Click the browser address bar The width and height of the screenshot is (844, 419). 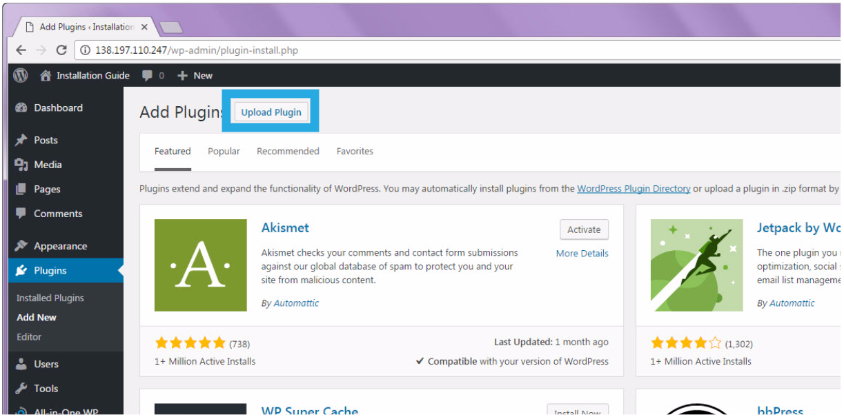(414, 50)
